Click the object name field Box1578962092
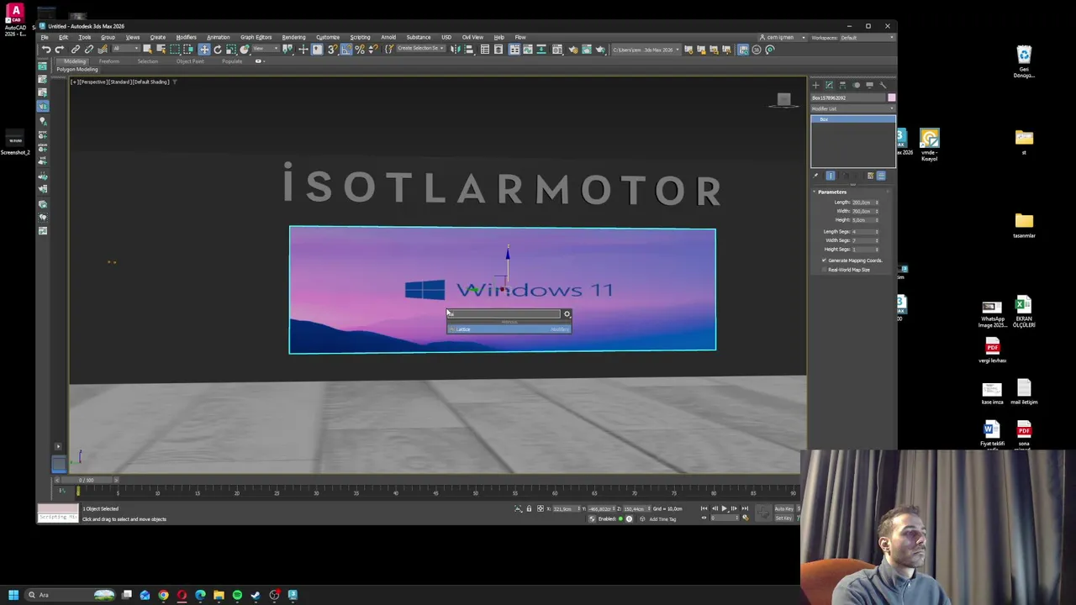 [x=848, y=98]
